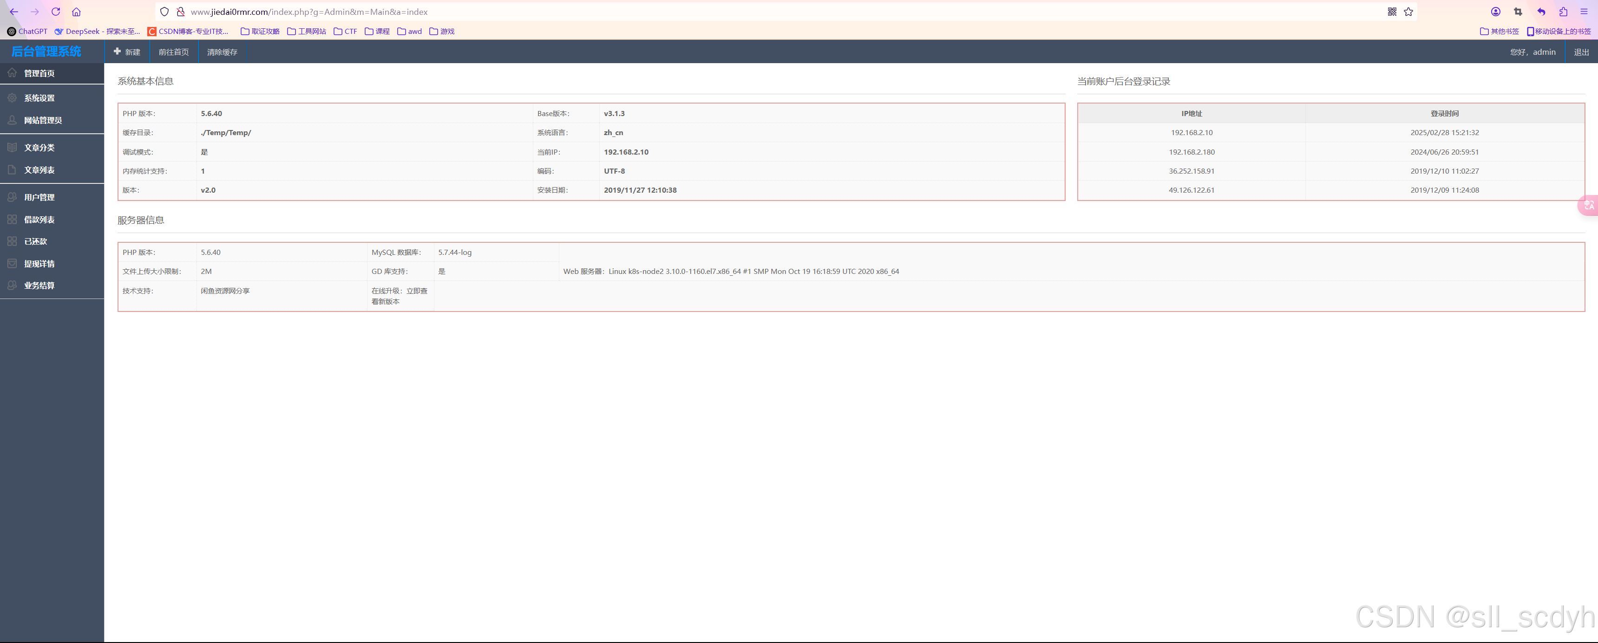1598x643 pixels.
Task: Click MySQL version 5.7.44-log
Action: [455, 253]
